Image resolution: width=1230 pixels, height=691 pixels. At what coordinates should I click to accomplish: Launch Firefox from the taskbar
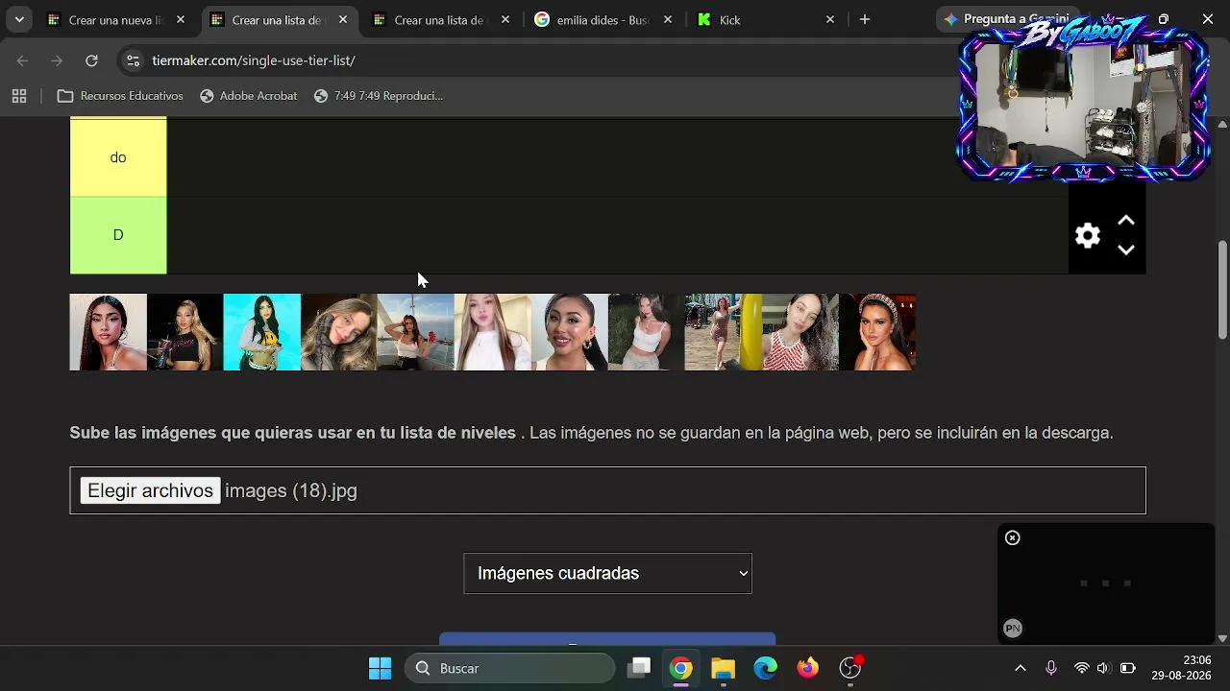coord(808,668)
